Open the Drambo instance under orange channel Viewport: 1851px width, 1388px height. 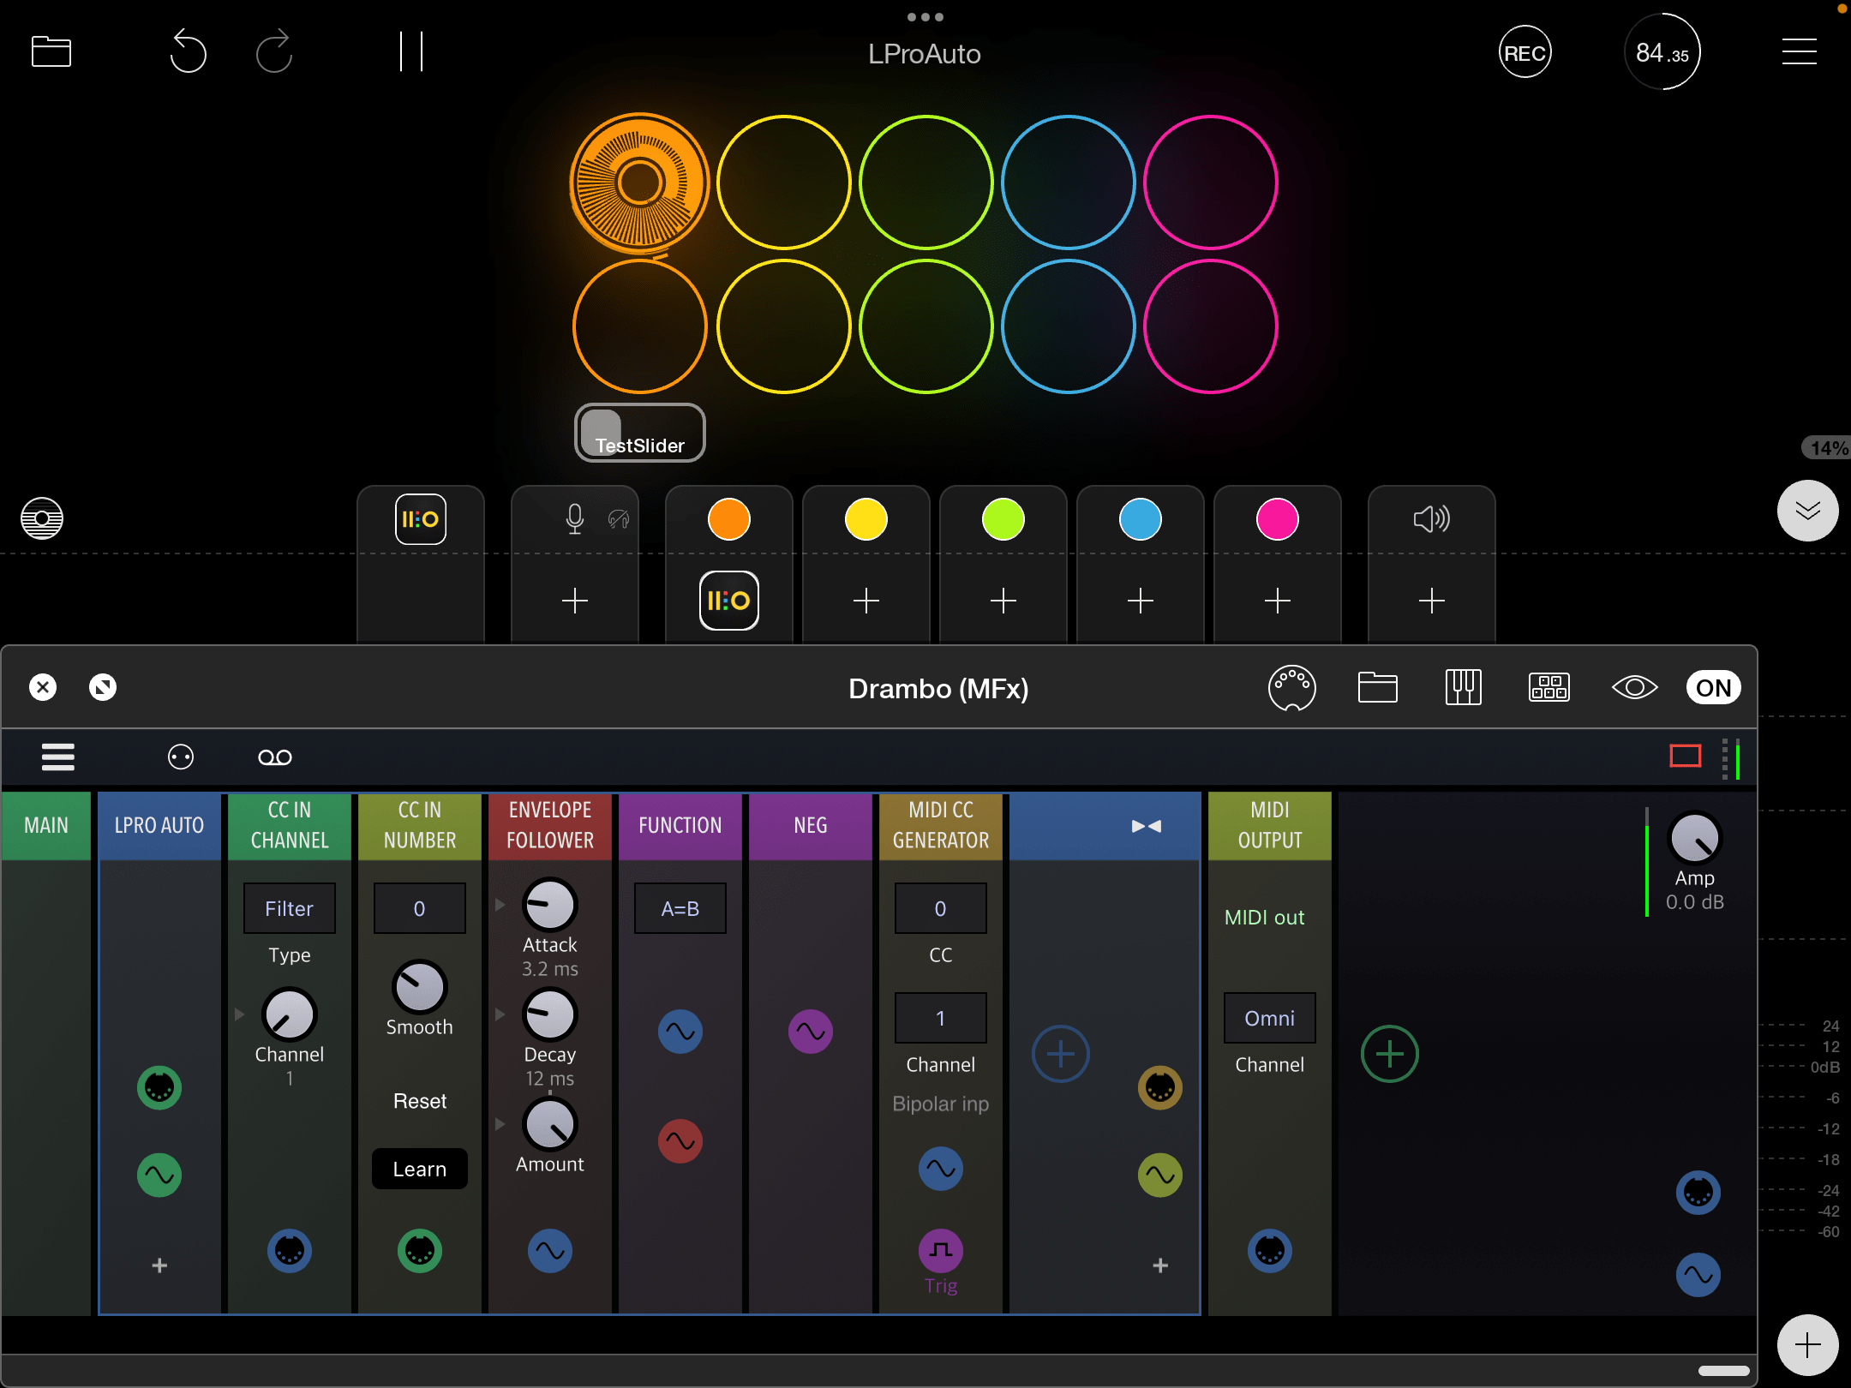pyautogui.click(x=728, y=601)
